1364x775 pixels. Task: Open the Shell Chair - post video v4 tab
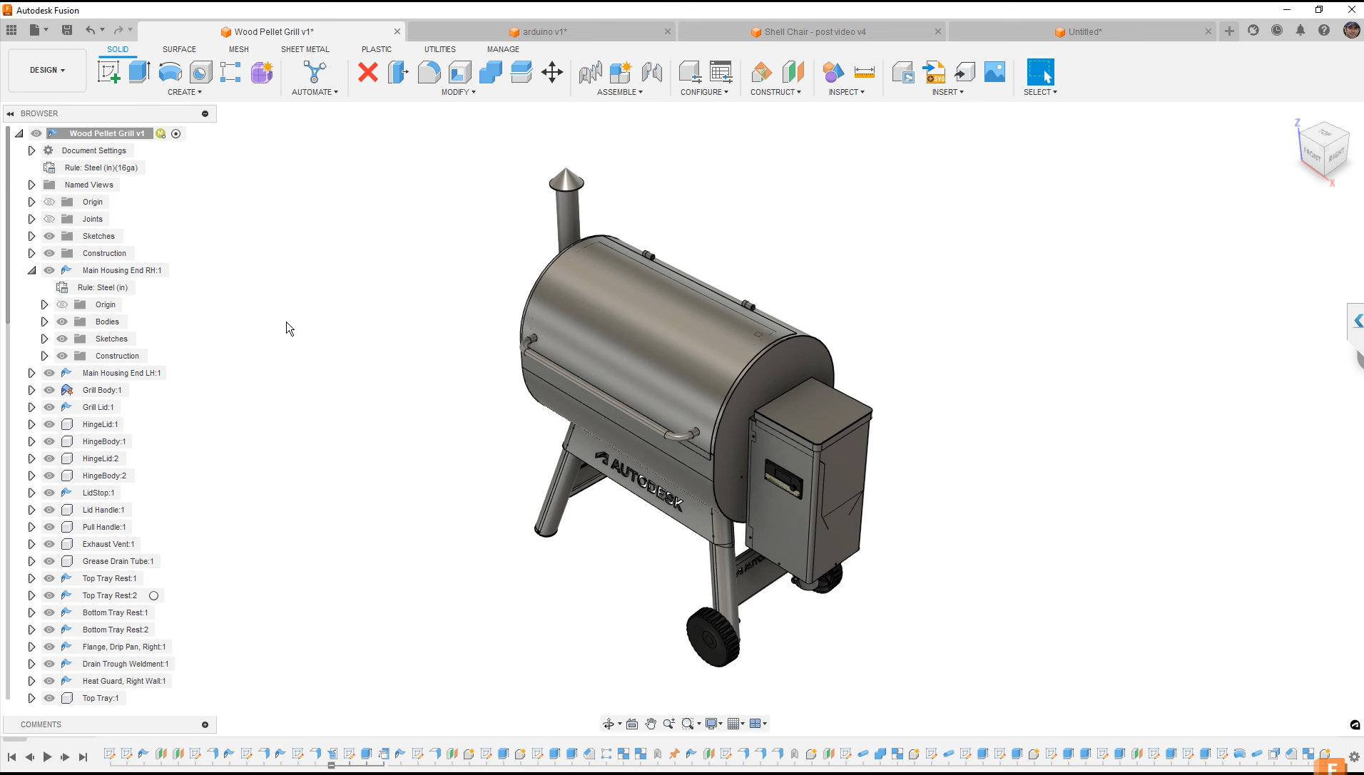[812, 31]
